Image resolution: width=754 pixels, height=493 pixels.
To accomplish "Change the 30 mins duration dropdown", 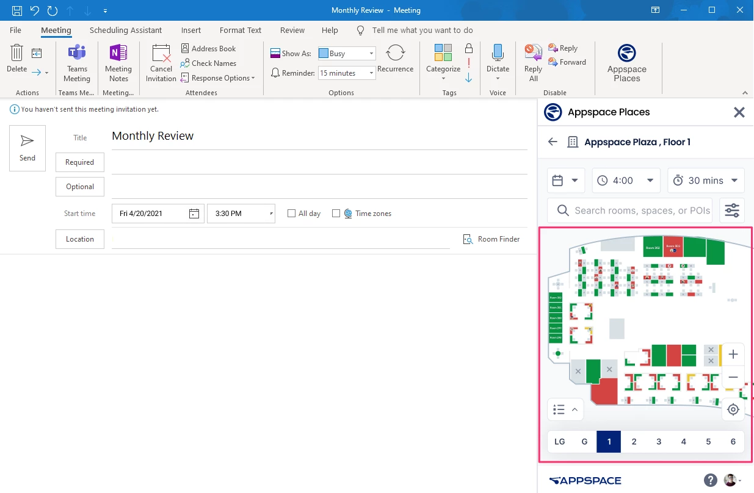I will [x=706, y=181].
